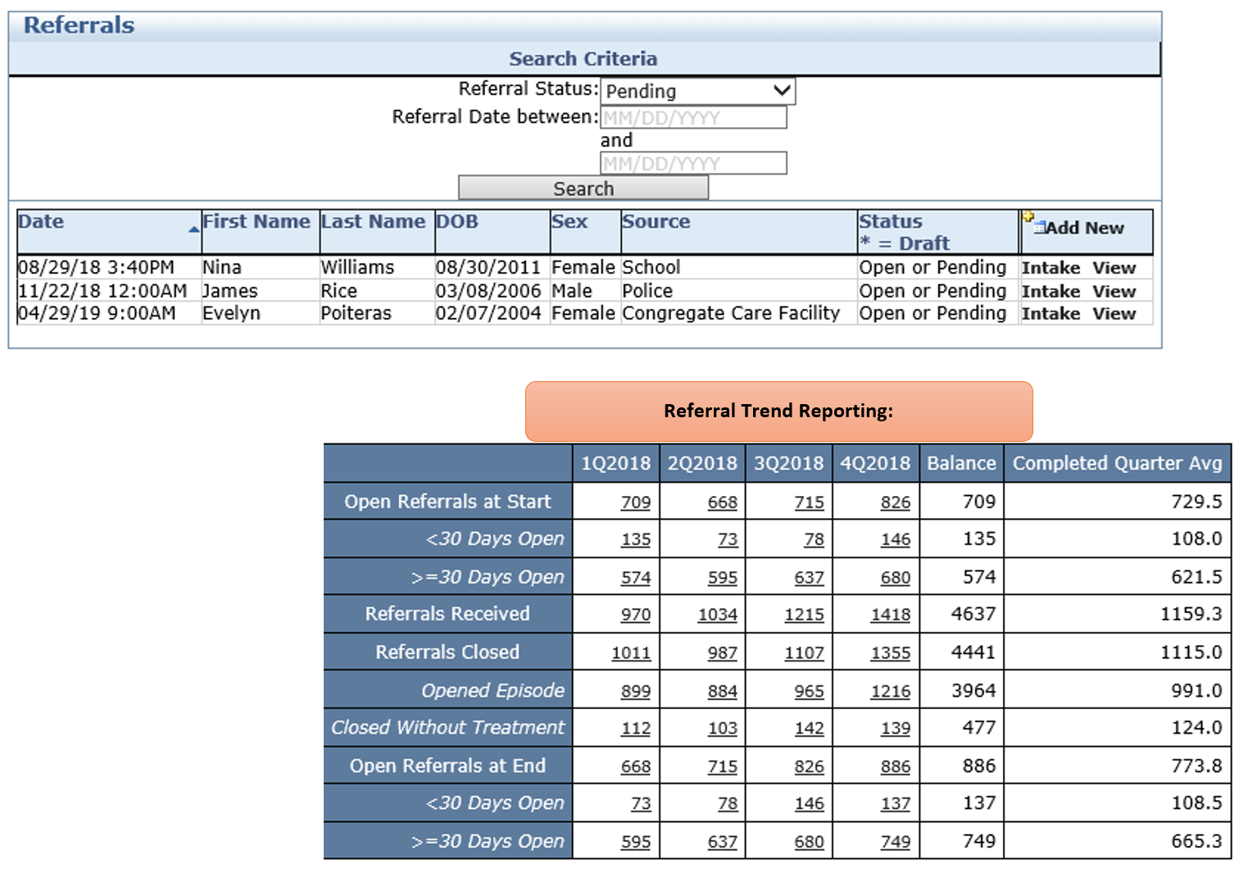1239x873 pixels.
Task: Click the second Referral Date field after 'and'
Action: point(693,163)
